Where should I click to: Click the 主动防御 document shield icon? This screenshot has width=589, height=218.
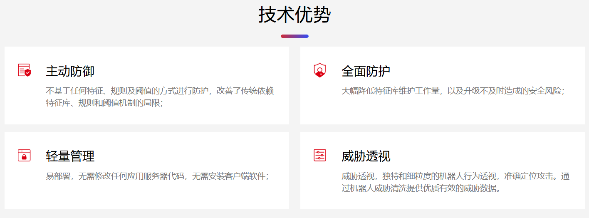point(25,70)
